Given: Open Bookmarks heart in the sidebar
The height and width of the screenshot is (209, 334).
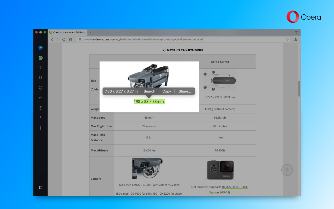Looking at the screenshot, I should point(40,88).
